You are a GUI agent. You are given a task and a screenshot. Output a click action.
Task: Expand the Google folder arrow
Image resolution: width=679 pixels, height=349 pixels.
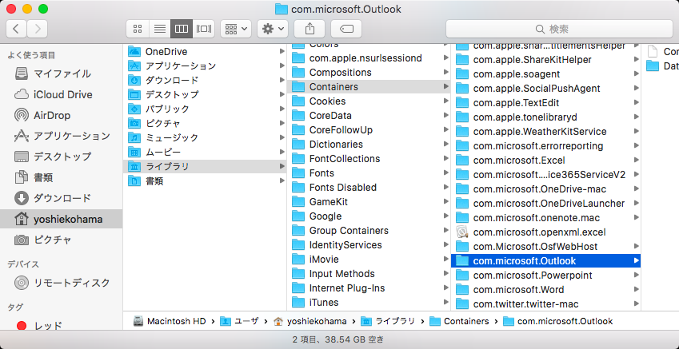[x=446, y=216]
